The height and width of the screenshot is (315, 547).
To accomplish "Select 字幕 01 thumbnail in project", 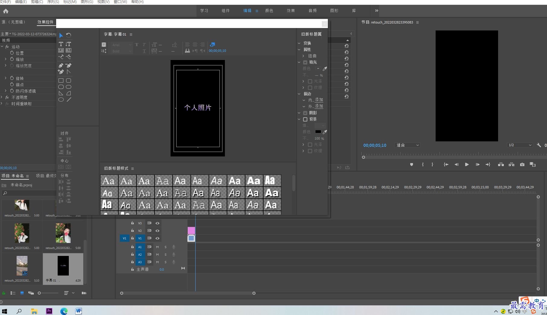I will tap(63, 266).
